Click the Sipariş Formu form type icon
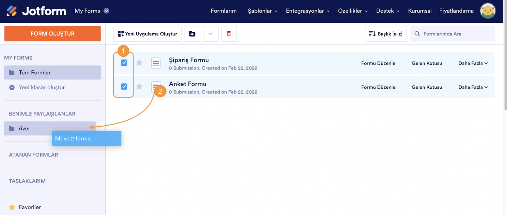Image resolution: width=507 pixels, height=216 pixels. point(156,63)
